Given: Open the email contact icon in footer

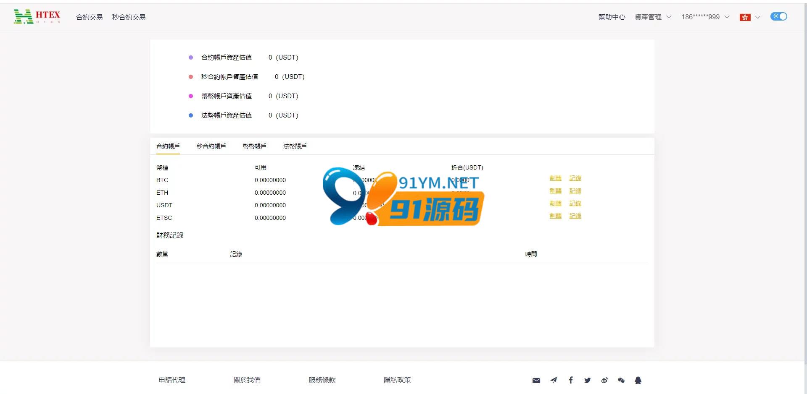Looking at the screenshot, I should 536,380.
